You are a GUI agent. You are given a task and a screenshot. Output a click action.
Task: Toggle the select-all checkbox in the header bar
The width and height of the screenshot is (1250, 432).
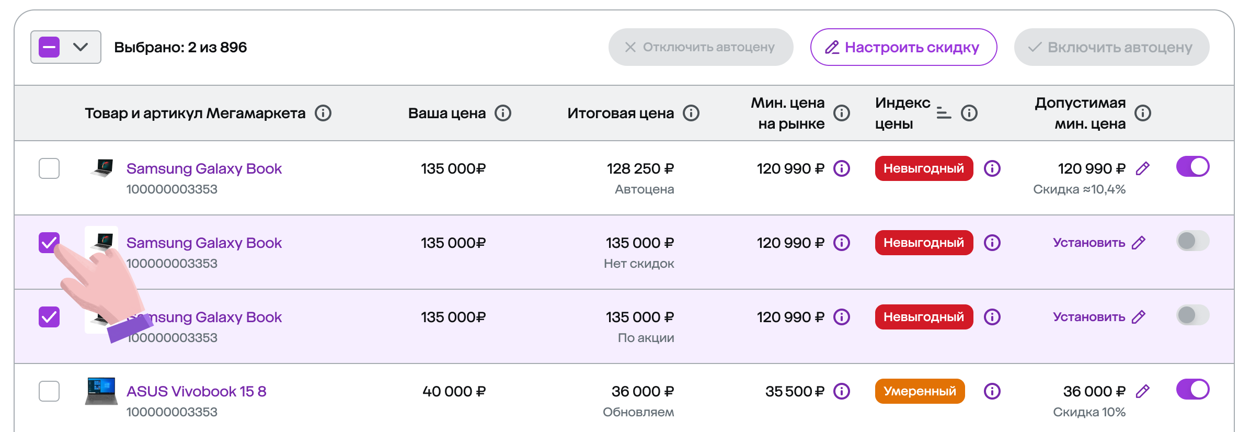49,47
